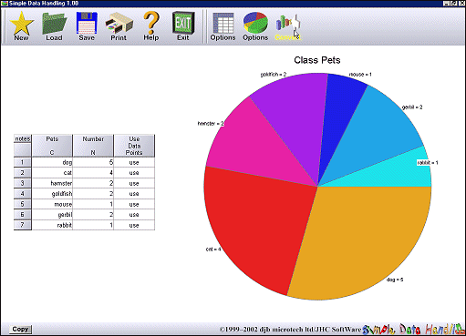This screenshot has width=466, height=336.
Task: Open Help question mark icon
Action: click(x=151, y=26)
